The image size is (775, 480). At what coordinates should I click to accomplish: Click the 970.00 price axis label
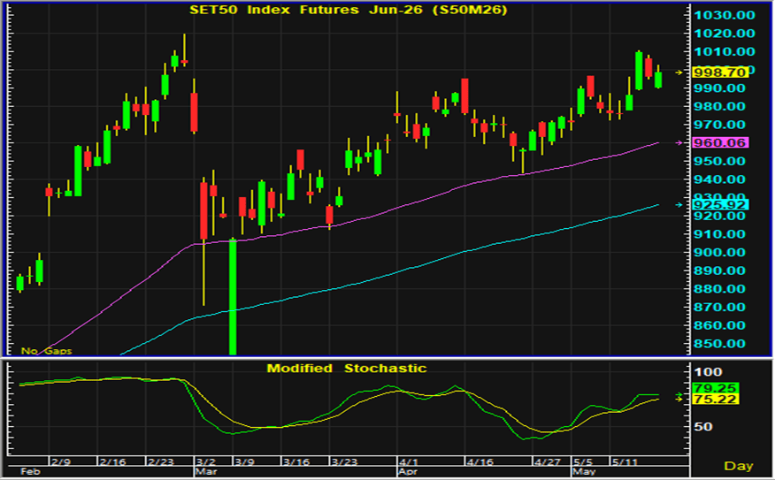click(x=719, y=125)
